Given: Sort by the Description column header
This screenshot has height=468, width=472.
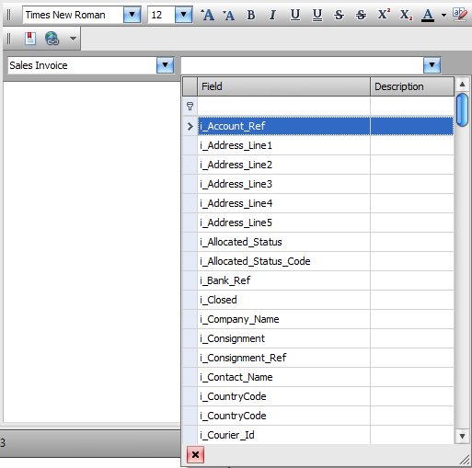Looking at the screenshot, I should coord(412,86).
